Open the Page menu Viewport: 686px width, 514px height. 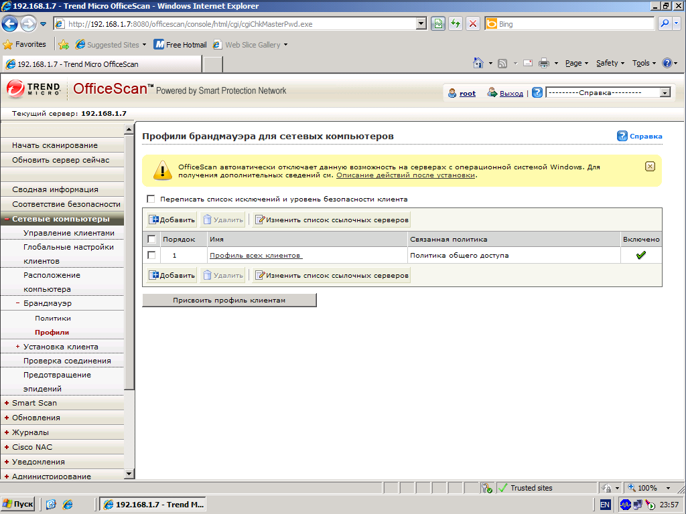tap(577, 64)
